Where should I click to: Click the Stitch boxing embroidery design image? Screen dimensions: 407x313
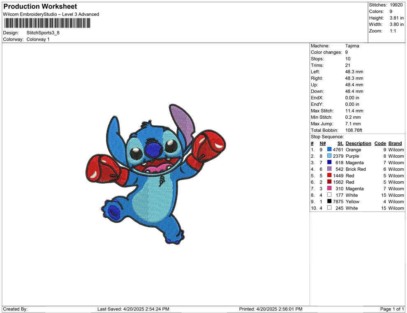156,174
